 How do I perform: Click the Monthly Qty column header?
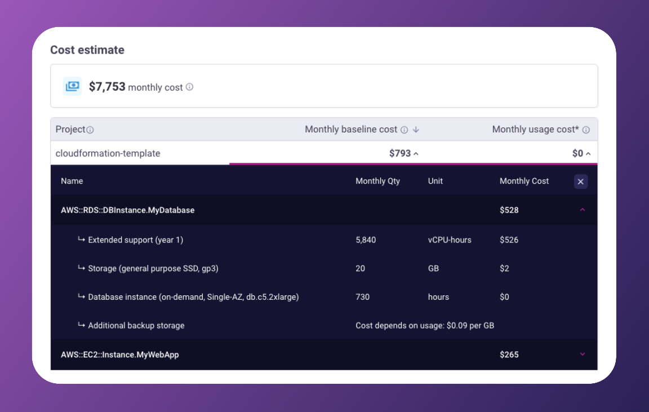[x=377, y=181]
